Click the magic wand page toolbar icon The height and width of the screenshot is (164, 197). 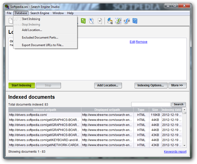(x=91, y=21)
